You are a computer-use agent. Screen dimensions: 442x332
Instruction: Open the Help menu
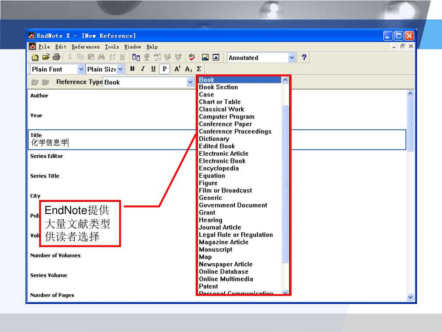152,47
